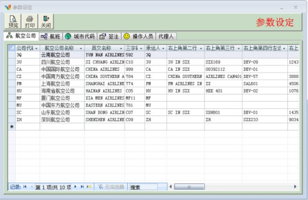Select the 签注 tab

109,36
